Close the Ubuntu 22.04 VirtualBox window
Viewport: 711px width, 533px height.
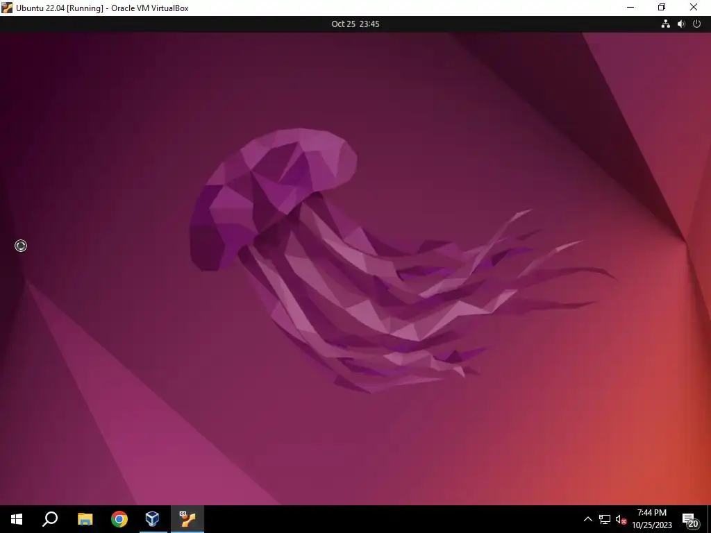(694, 8)
